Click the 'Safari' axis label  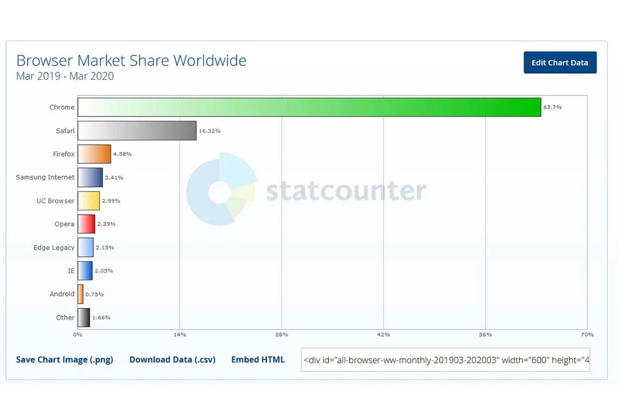pos(65,131)
